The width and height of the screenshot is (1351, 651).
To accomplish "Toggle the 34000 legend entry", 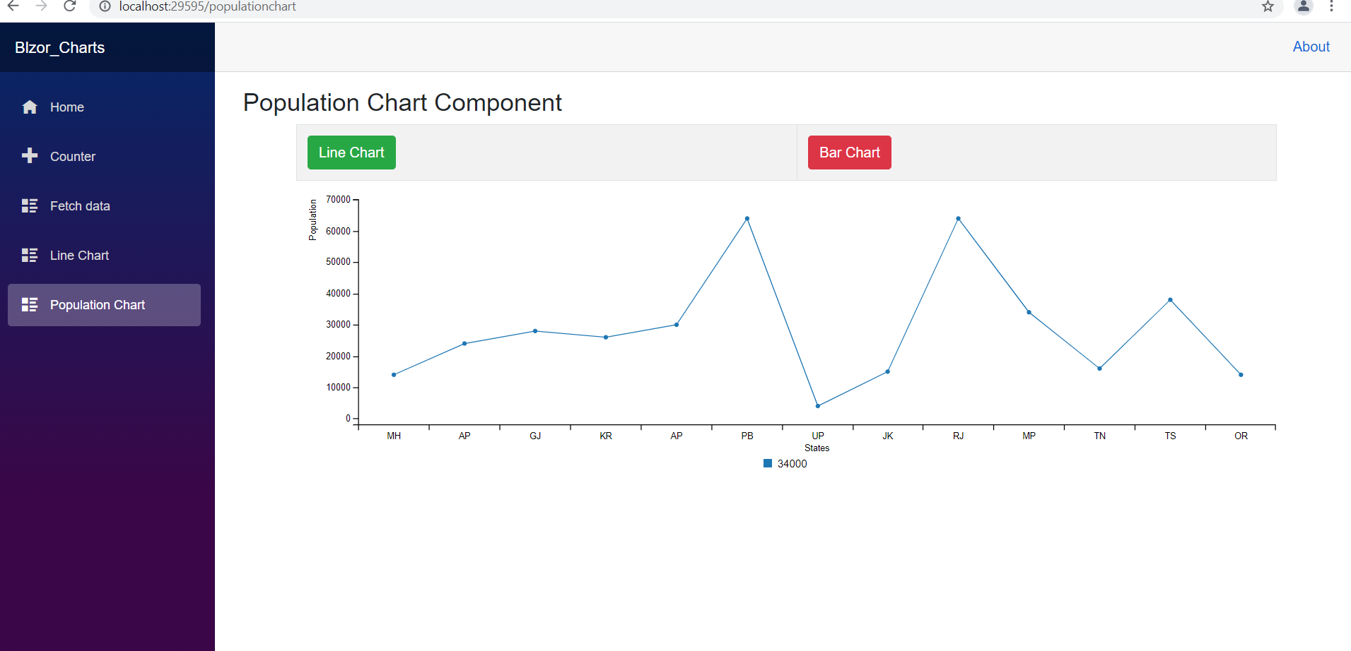I will [785, 463].
